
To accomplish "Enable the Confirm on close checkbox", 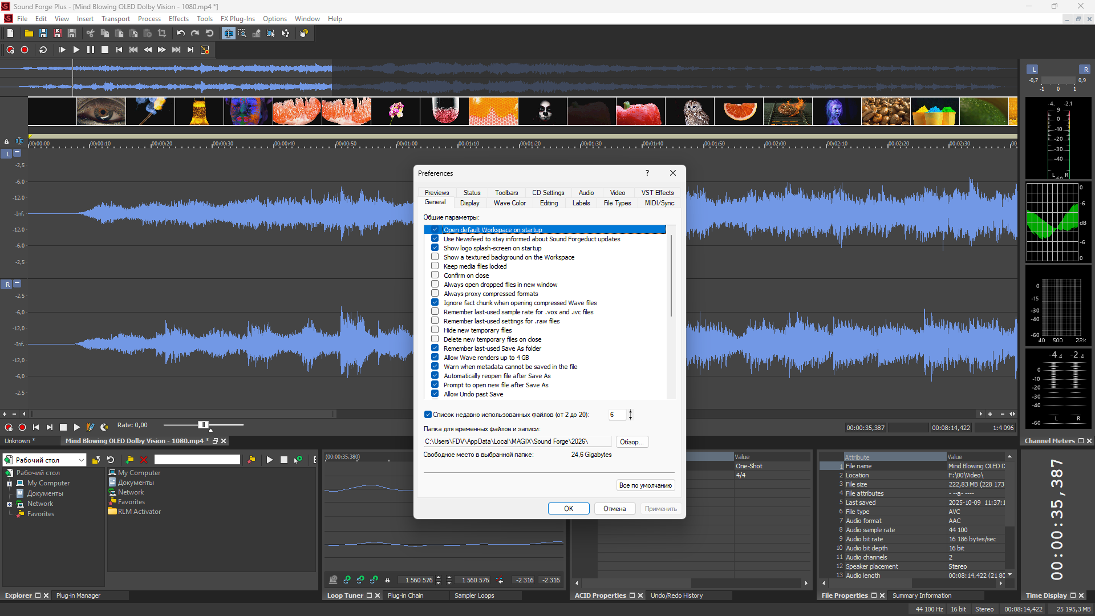I will coord(435,275).
